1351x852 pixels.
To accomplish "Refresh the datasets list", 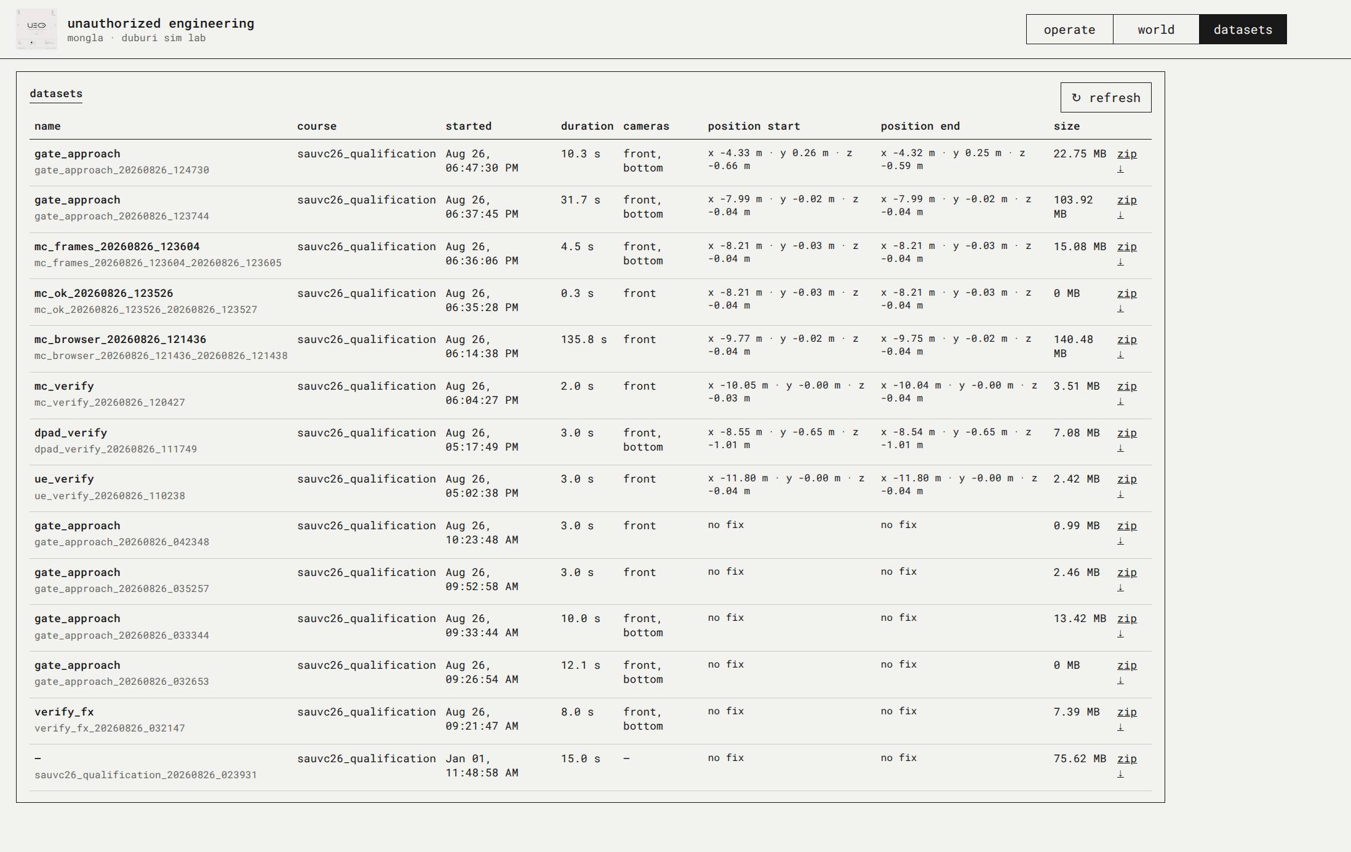I will 1106,98.
